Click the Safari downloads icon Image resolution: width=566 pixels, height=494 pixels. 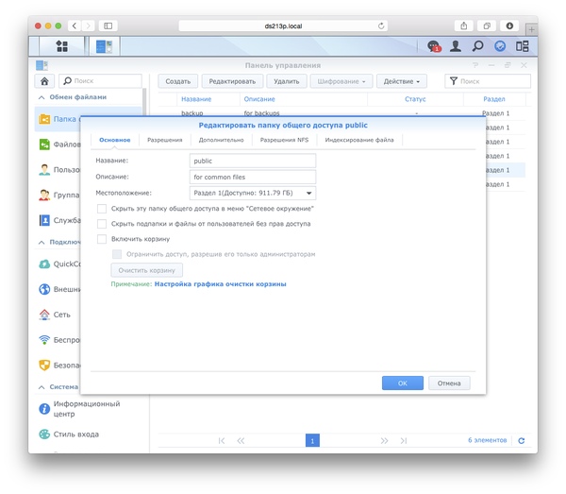509,26
